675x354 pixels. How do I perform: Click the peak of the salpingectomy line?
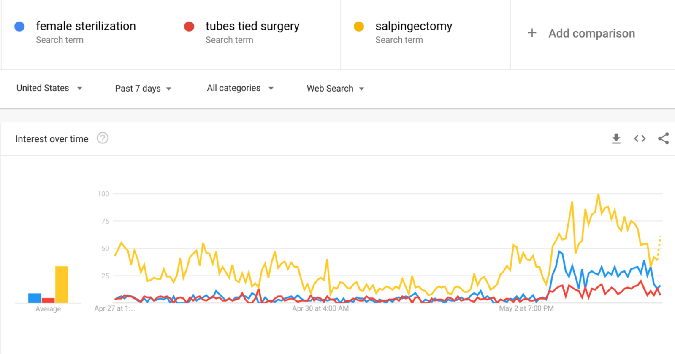[598, 195]
